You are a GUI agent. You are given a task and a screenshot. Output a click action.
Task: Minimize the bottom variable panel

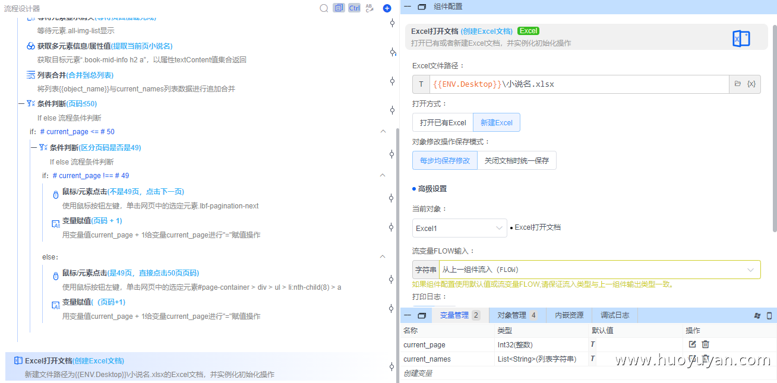[x=408, y=315]
